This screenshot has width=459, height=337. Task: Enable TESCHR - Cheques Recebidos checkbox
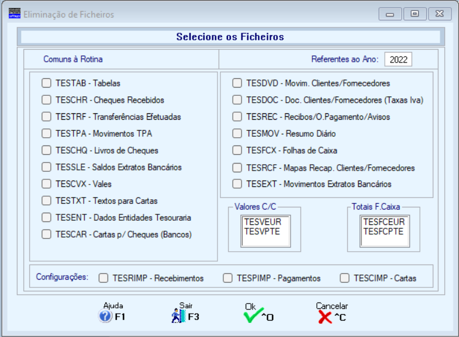[x=46, y=100]
